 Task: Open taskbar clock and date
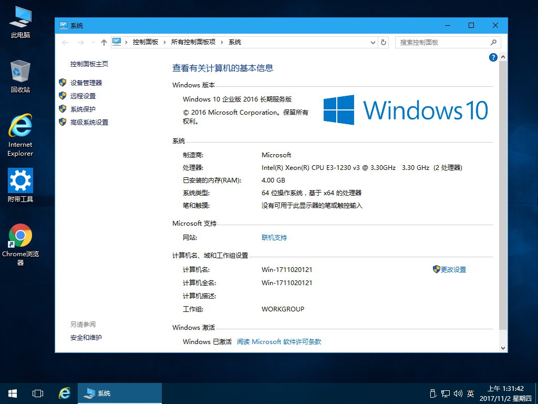[x=505, y=393]
